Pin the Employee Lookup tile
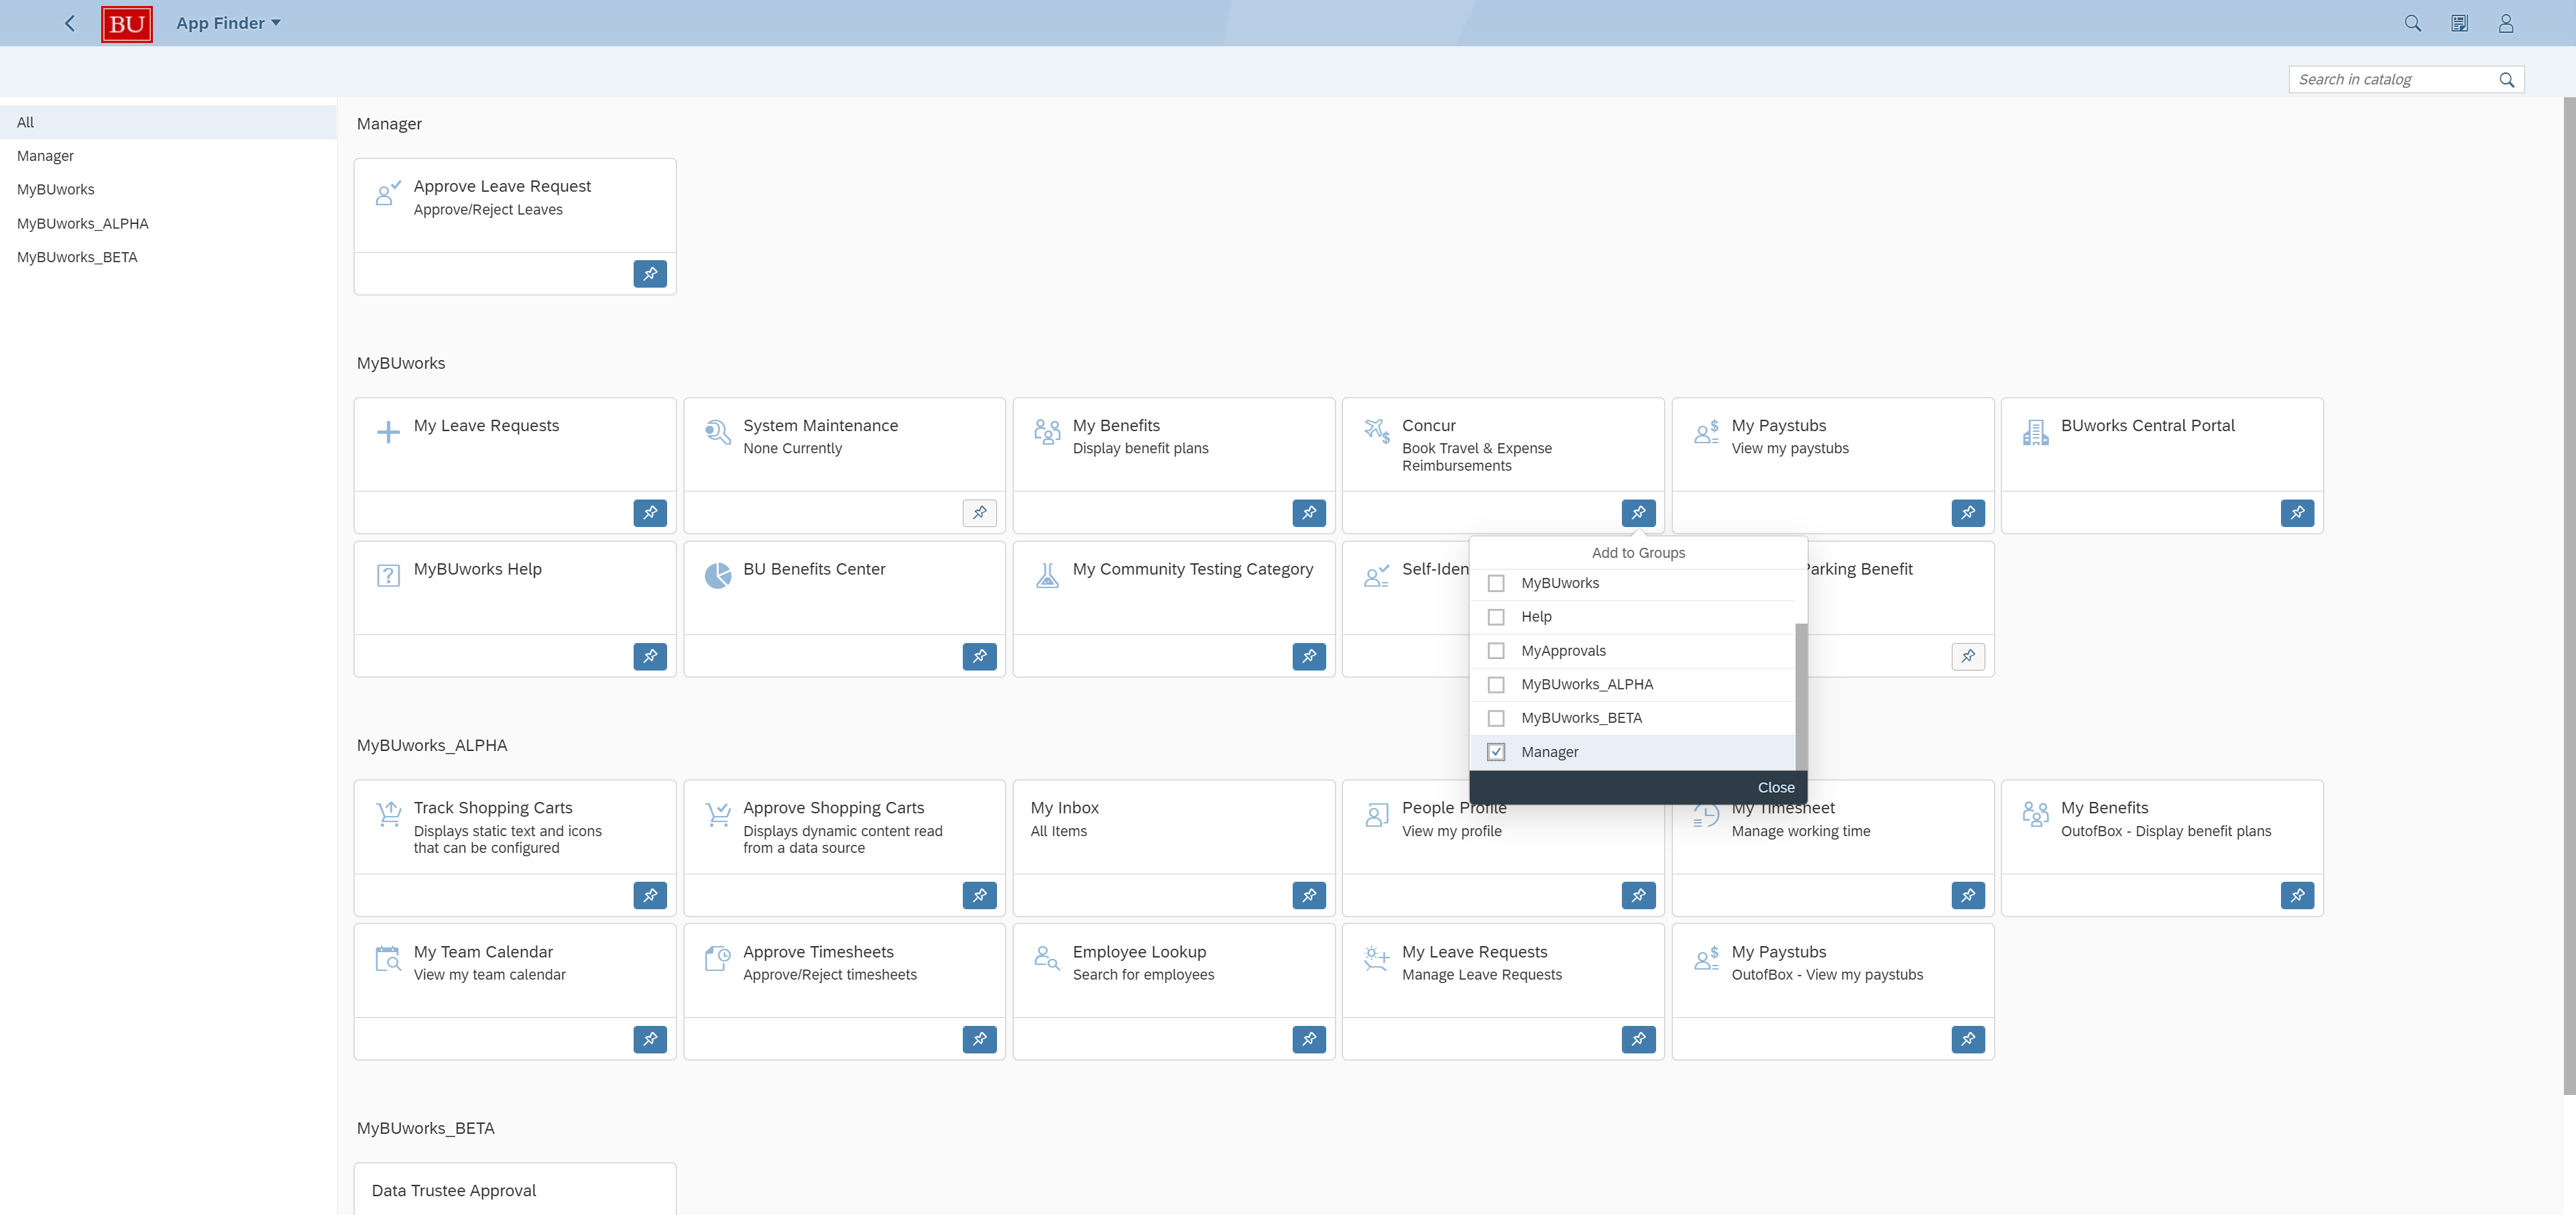2576x1215 pixels. [1309, 1039]
